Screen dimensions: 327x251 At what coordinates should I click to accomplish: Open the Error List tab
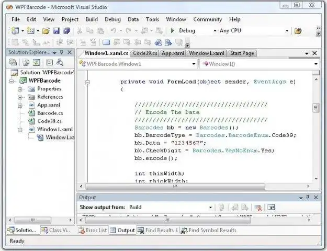point(93,230)
